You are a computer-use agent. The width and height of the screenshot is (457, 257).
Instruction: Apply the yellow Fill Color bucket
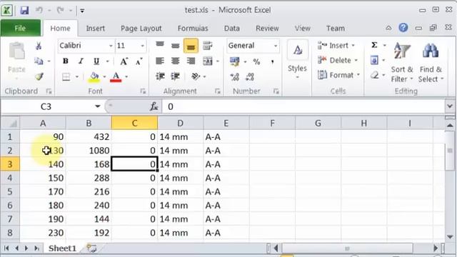point(94,77)
